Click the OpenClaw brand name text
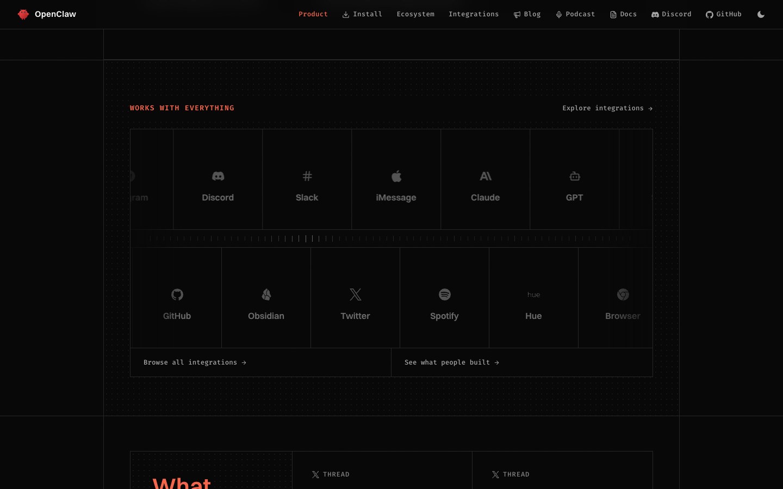 (x=55, y=14)
